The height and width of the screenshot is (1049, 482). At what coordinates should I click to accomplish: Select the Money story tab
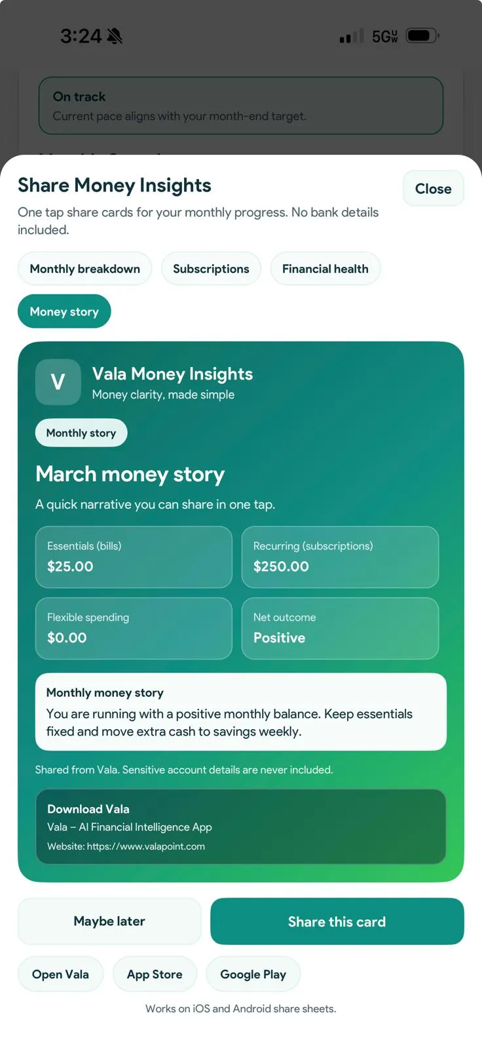(x=64, y=311)
